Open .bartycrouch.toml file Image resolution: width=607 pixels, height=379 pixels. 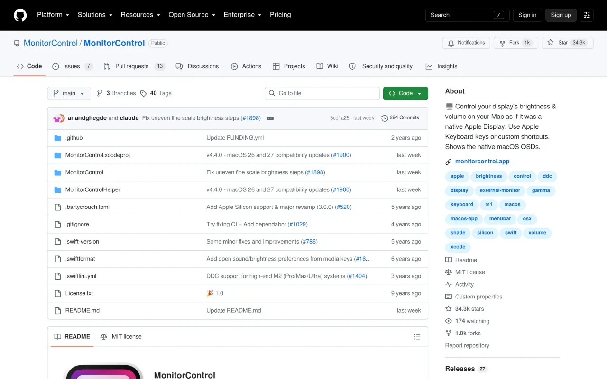pyautogui.click(x=87, y=207)
